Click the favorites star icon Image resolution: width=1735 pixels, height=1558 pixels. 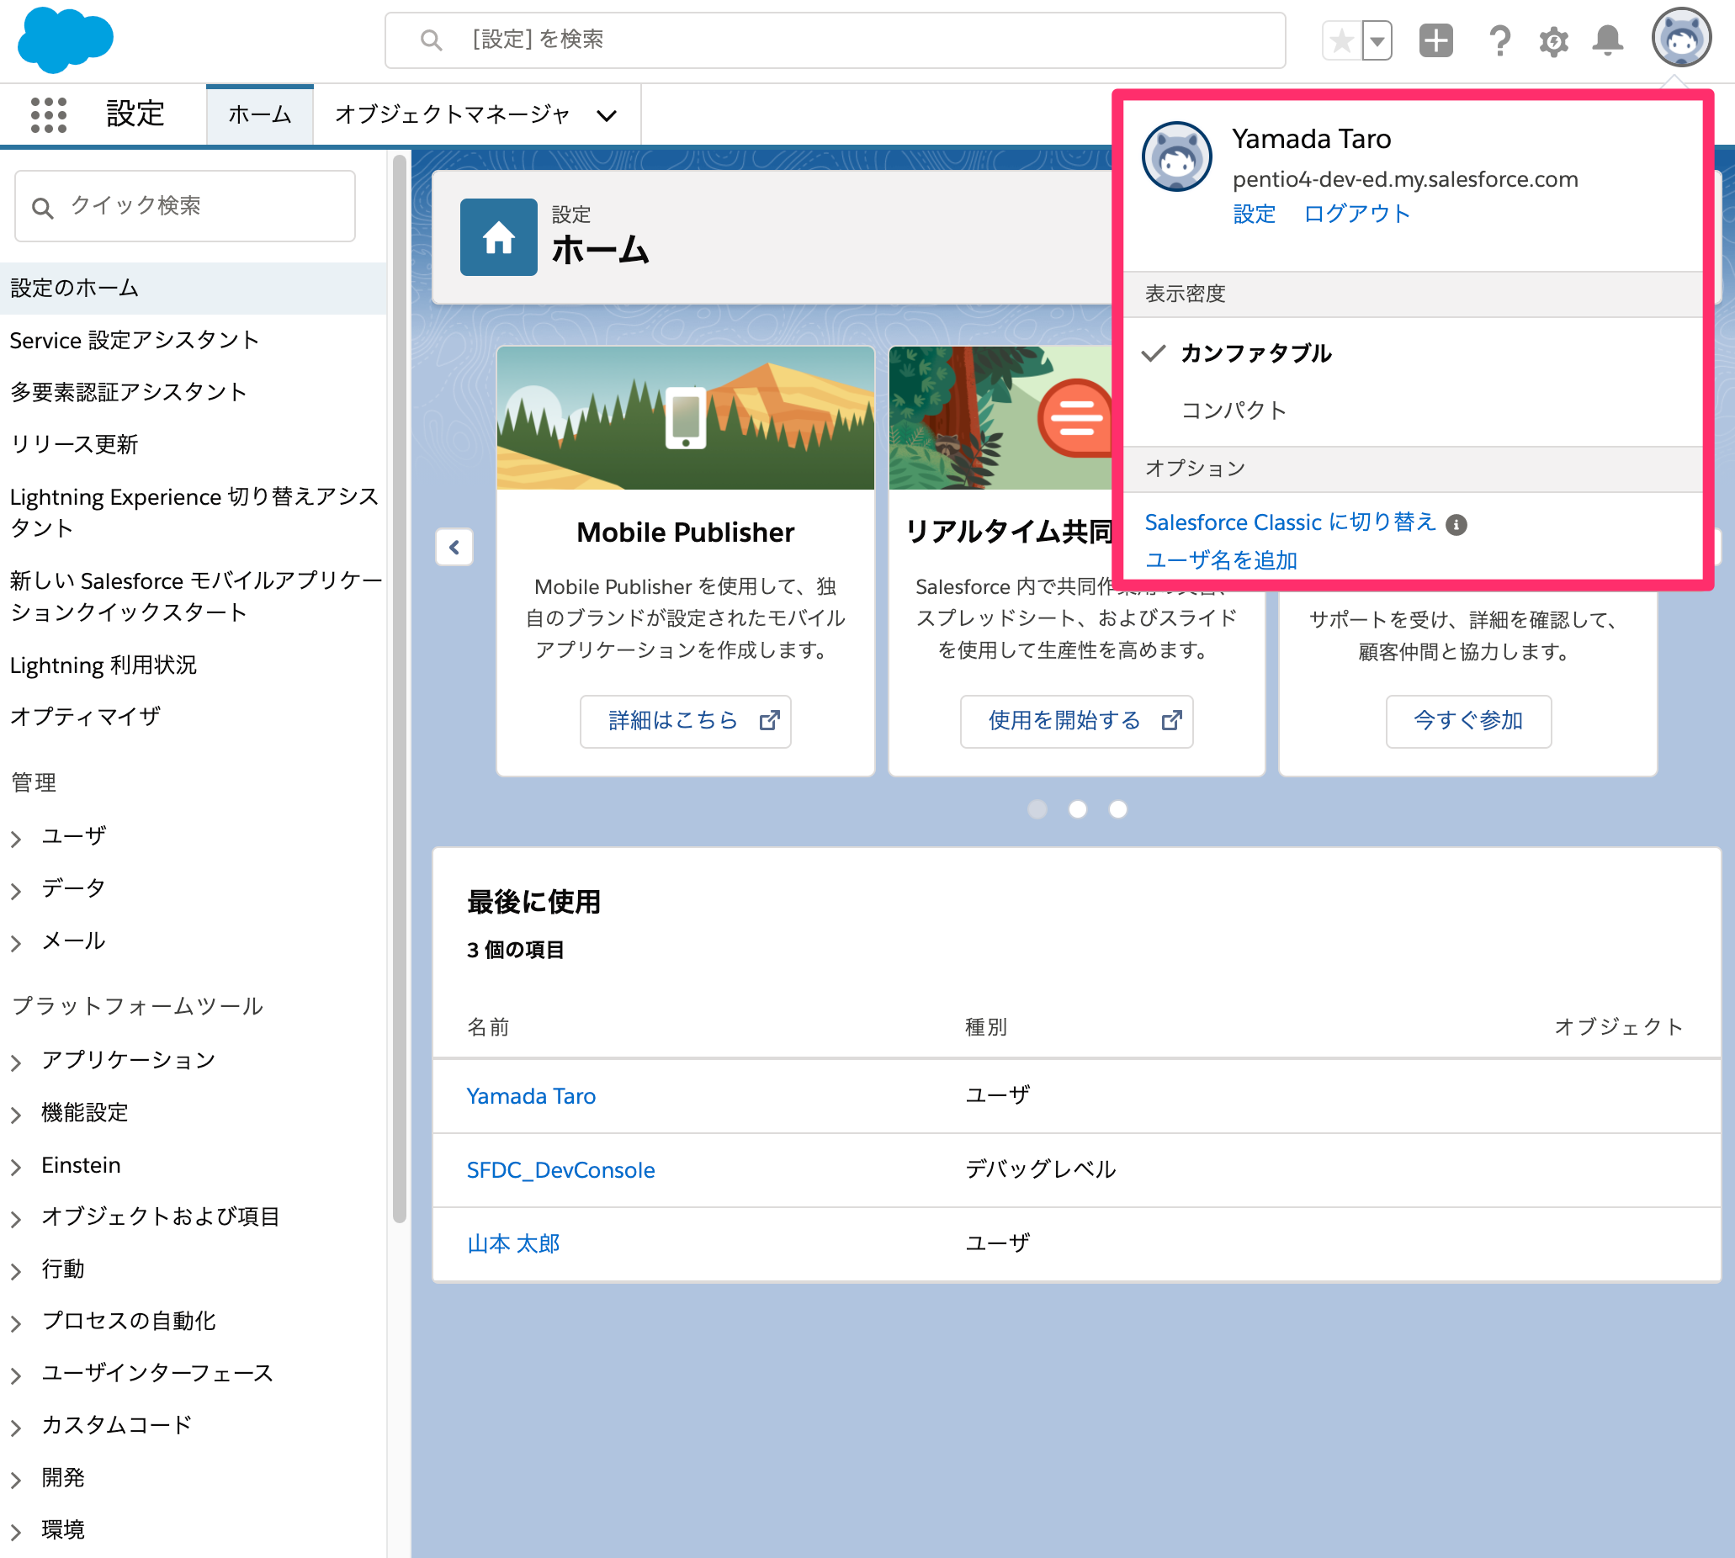tap(1342, 40)
